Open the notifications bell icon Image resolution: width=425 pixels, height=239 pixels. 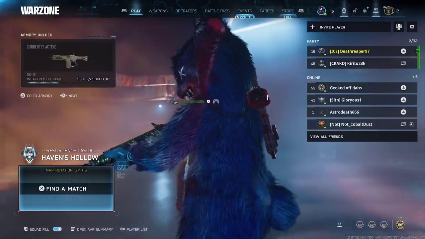365,11
